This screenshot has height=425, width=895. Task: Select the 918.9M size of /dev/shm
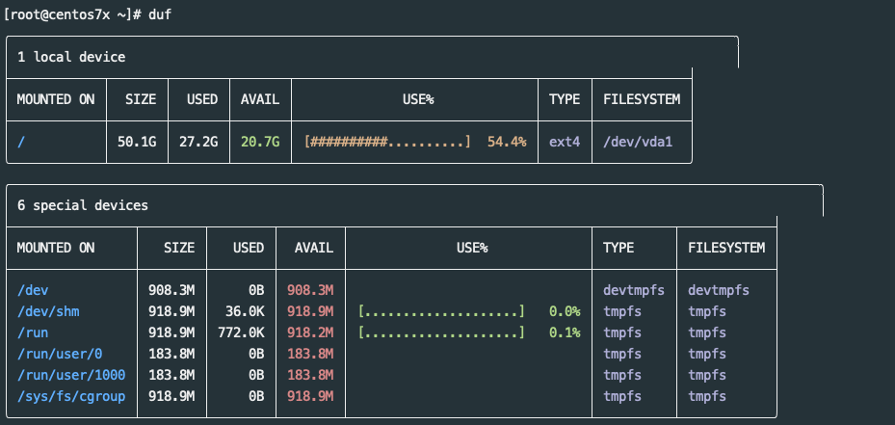coord(171,312)
